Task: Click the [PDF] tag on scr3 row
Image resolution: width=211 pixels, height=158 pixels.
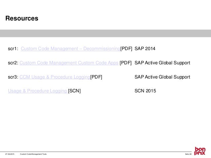Action: point(96,77)
